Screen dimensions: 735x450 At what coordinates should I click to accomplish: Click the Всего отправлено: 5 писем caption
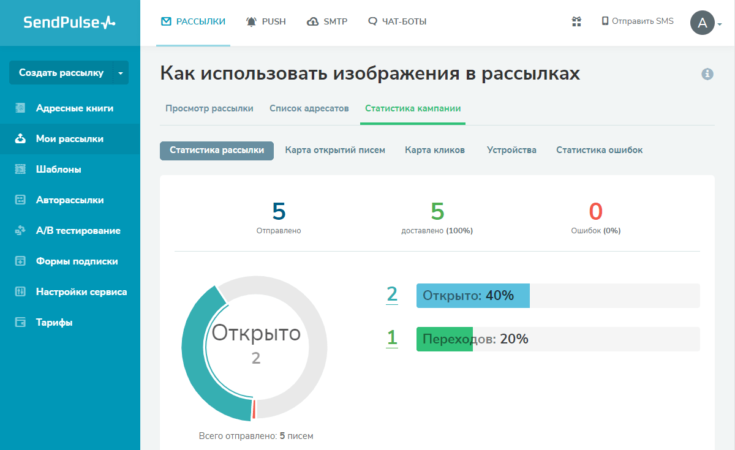pyautogui.click(x=256, y=436)
